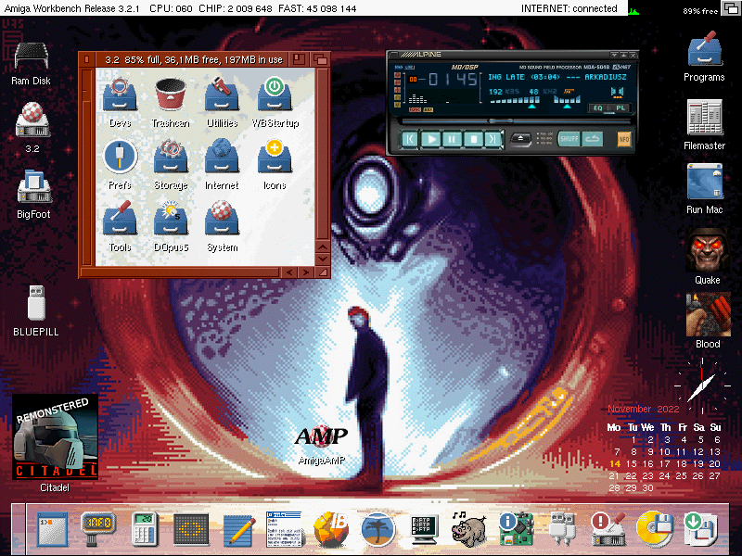This screenshot has width=742, height=556.
Task: Select the Ram Disk desktop icon
Action: click(x=32, y=57)
